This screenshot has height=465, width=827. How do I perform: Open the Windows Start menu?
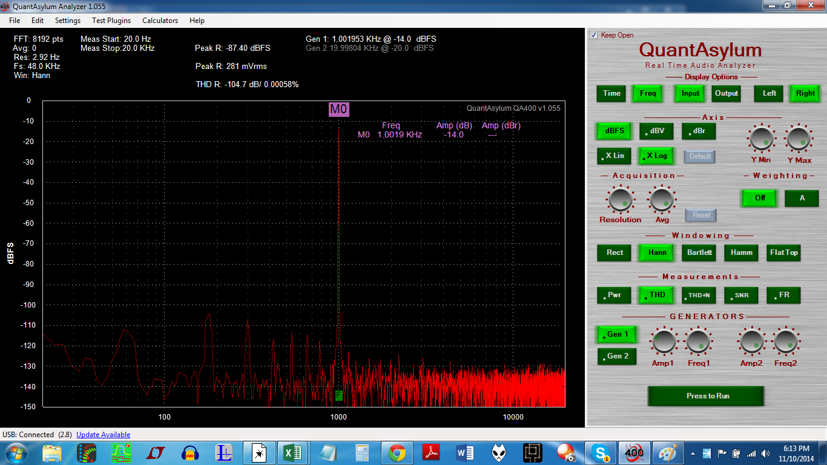pyautogui.click(x=15, y=452)
